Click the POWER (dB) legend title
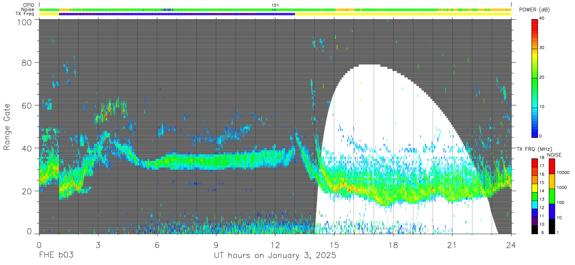575x265 pixels. pyautogui.click(x=534, y=10)
